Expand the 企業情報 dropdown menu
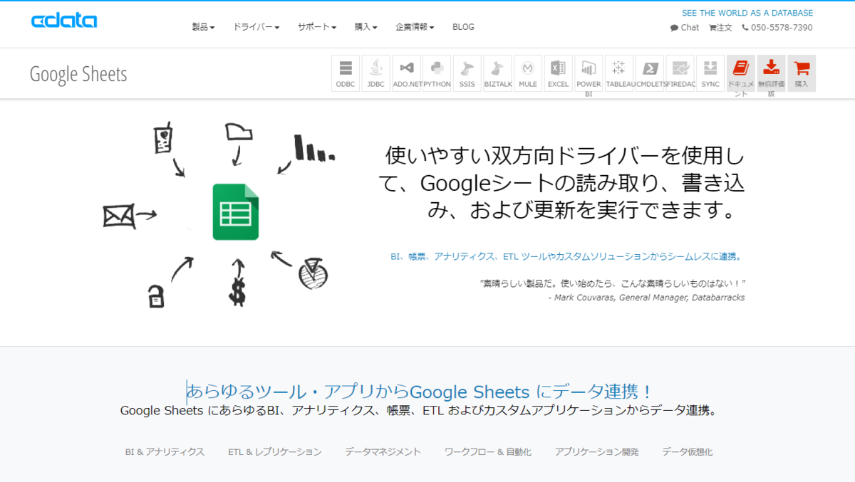The image size is (855, 482). tap(415, 27)
